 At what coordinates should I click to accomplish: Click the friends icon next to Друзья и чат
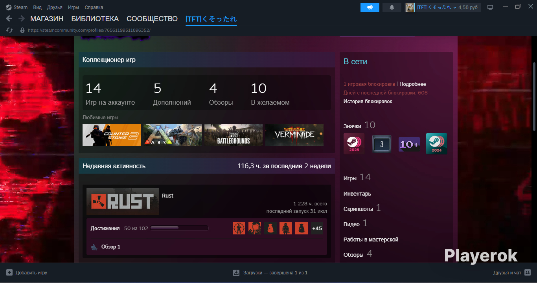tap(528, 272)
